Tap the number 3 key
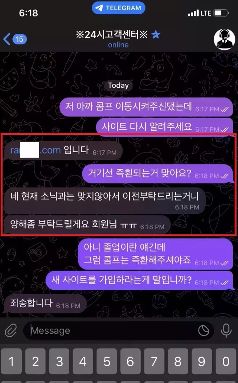Image resolution: width=238 pixels, height=383 pixels. pos(59,361)
